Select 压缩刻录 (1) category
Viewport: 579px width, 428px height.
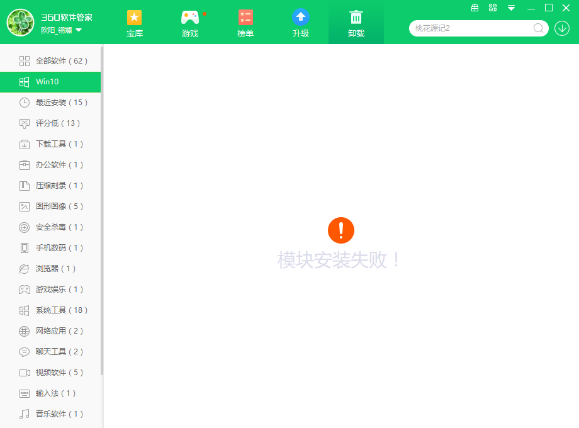[x=50, y=186]
